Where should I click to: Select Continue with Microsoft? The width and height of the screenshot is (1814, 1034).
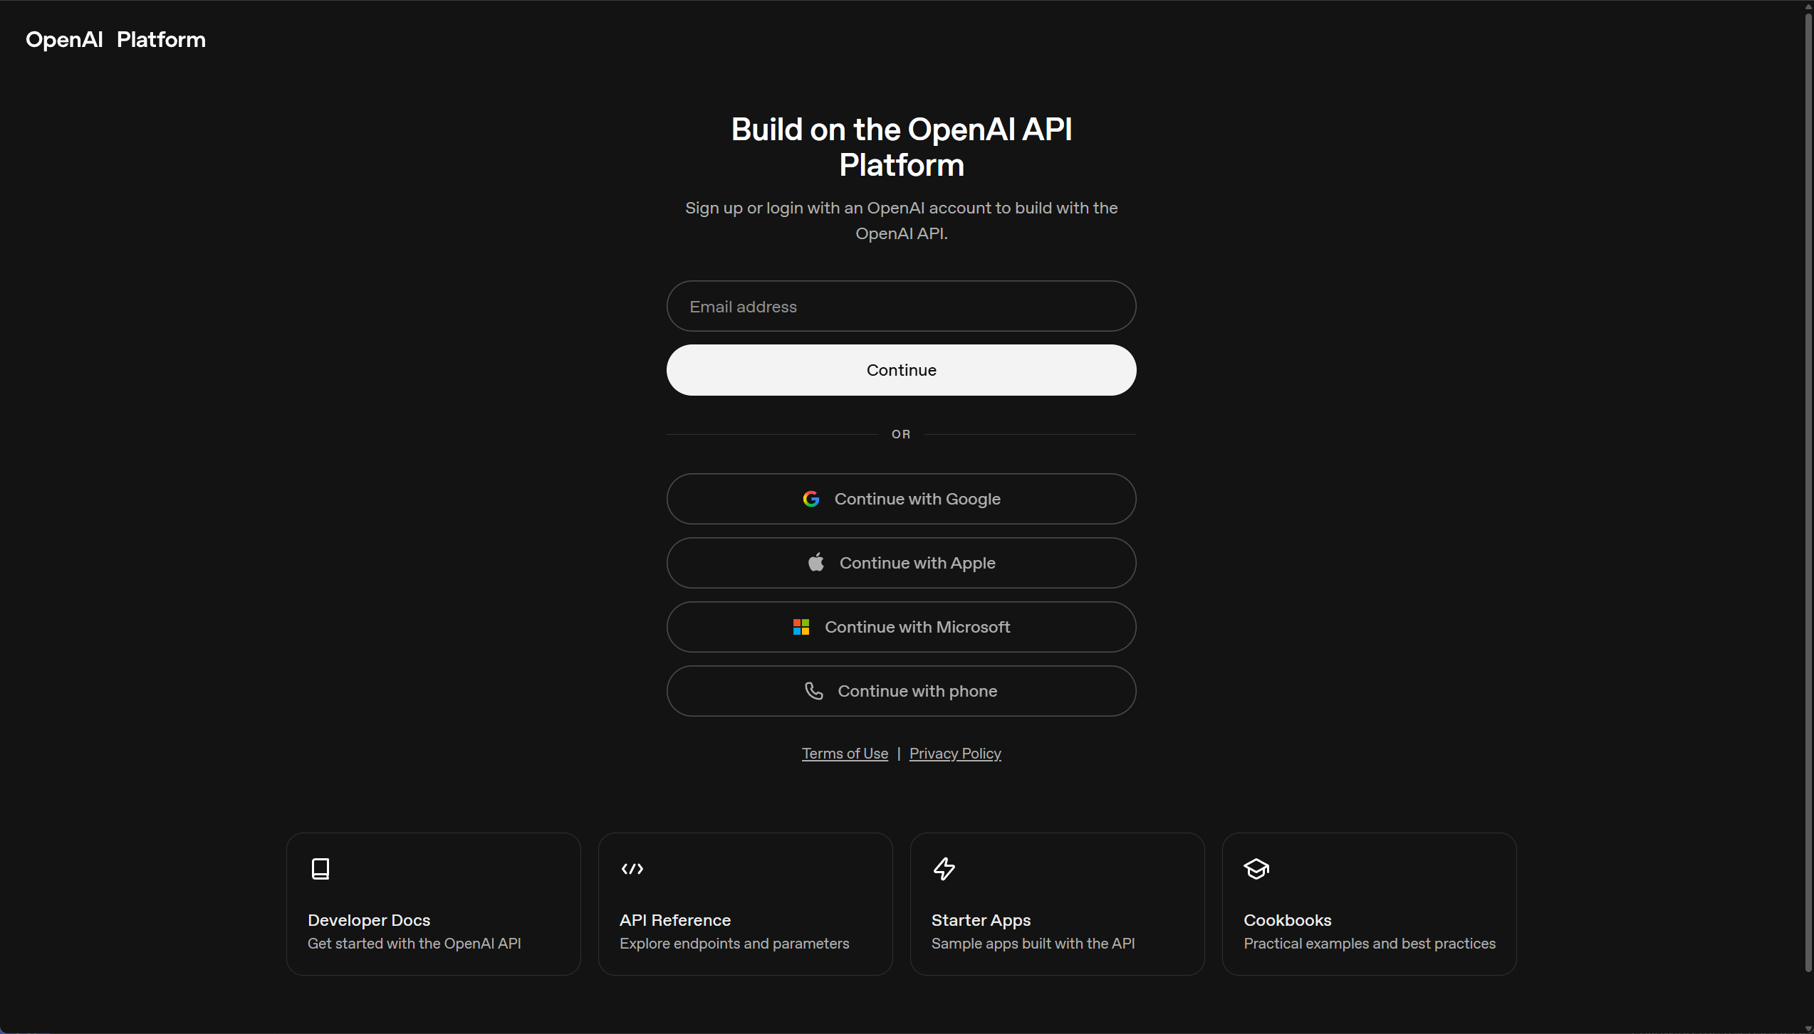(902, 627)
